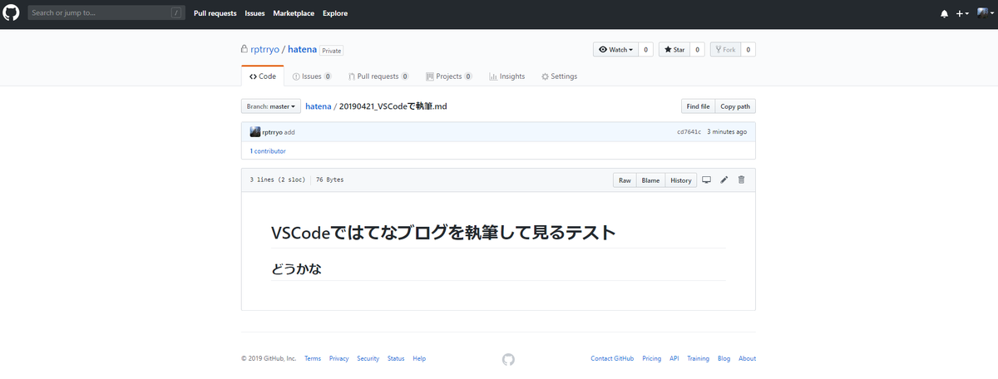Focus the Search or jump to field
This screenshot has height=379, width=998.
coord(106,13)
